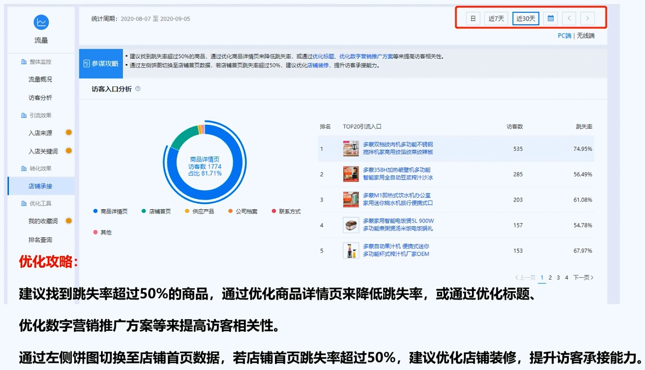Toggle 公司档案 legend item
This screenshot has height=370, width=645.
click(x=243, y=211)
